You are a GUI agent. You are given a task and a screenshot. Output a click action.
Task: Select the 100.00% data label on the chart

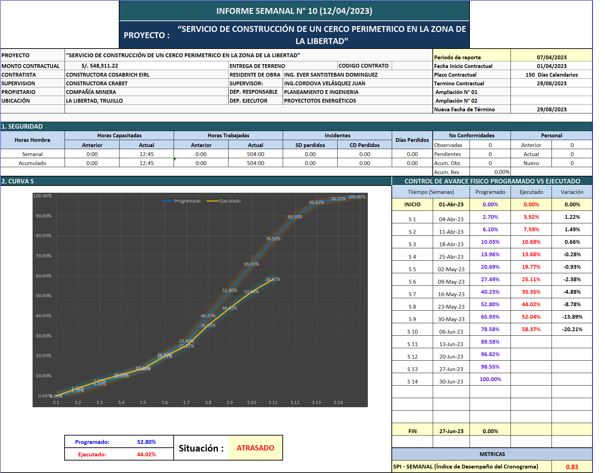(357, 197)
